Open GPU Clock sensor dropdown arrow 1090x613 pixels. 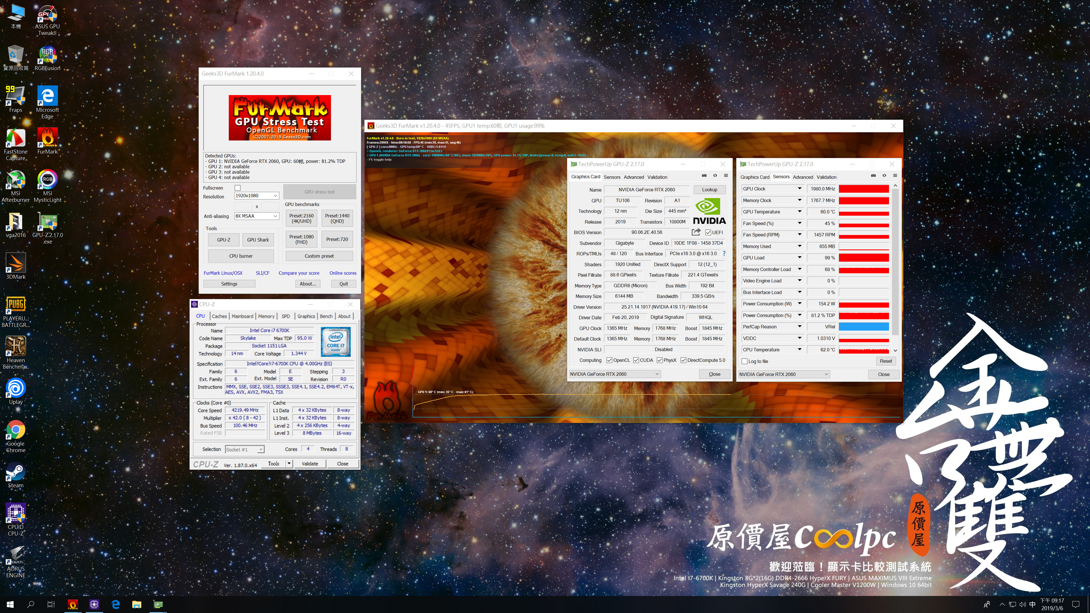pos(800,189)
